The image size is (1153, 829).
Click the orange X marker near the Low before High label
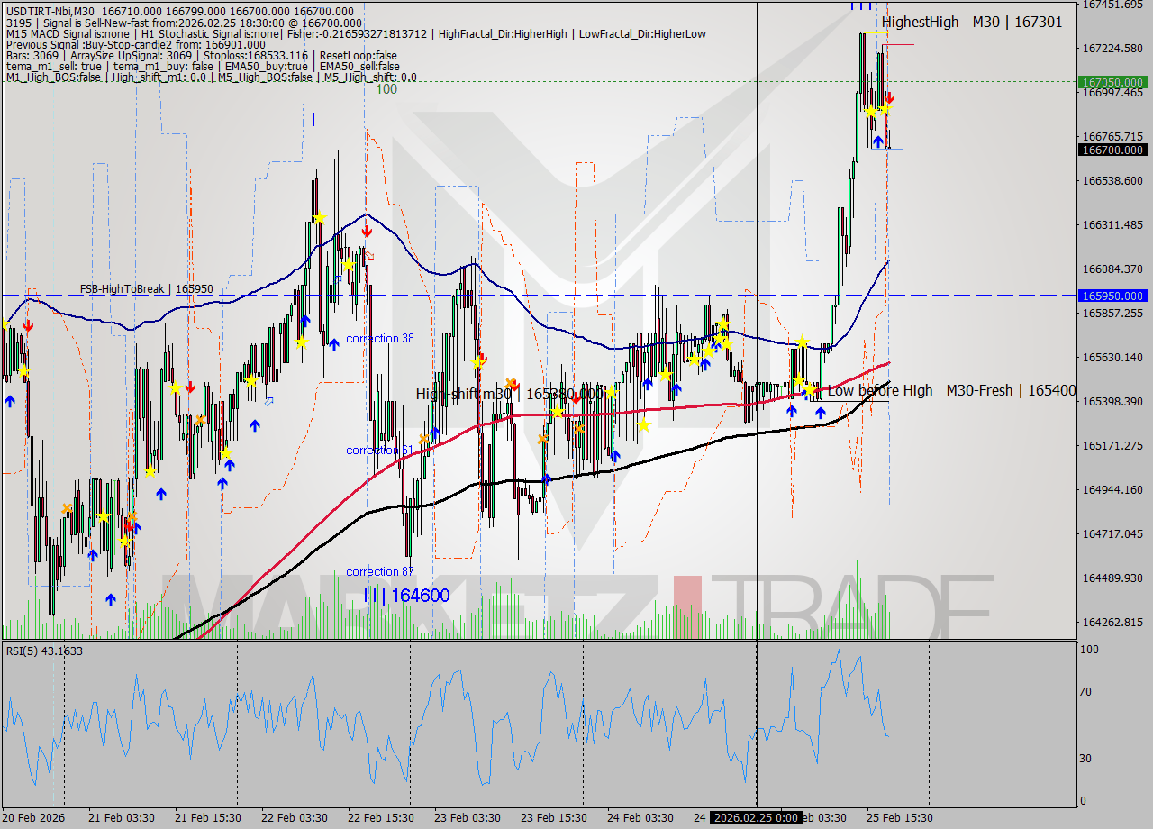[x=579, y=429]
